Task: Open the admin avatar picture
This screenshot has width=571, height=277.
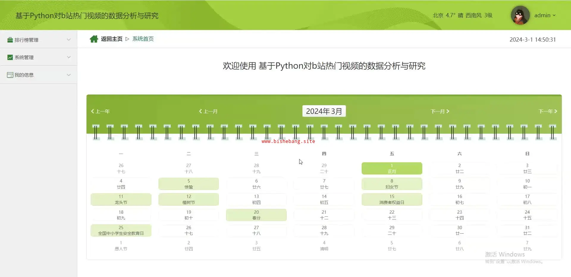Action: pos(520,15)
